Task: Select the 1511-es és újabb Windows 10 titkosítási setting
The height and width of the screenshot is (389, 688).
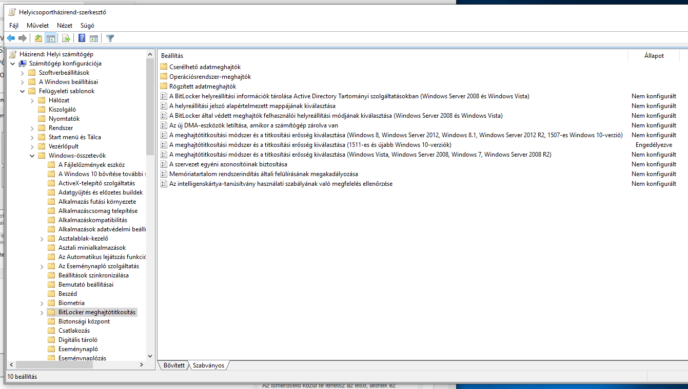Action: click(x=310, y=145)
